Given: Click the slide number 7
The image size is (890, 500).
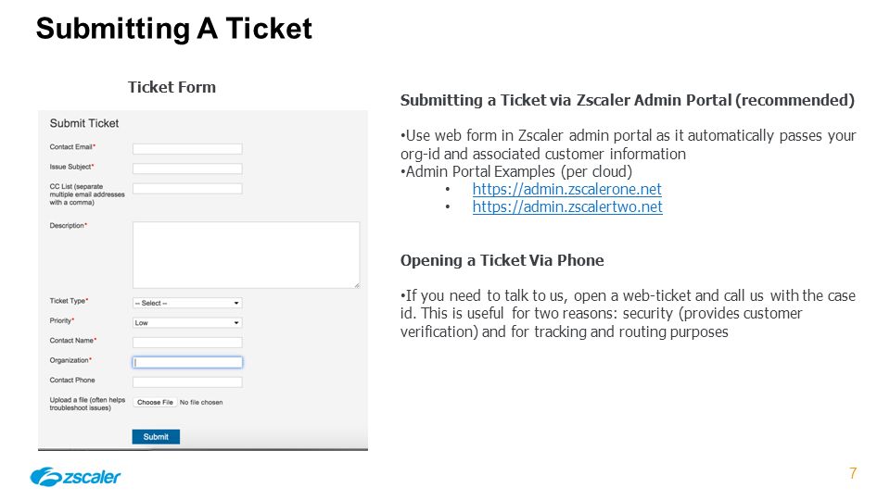Looking at the screenshot, I should [853, 473].
